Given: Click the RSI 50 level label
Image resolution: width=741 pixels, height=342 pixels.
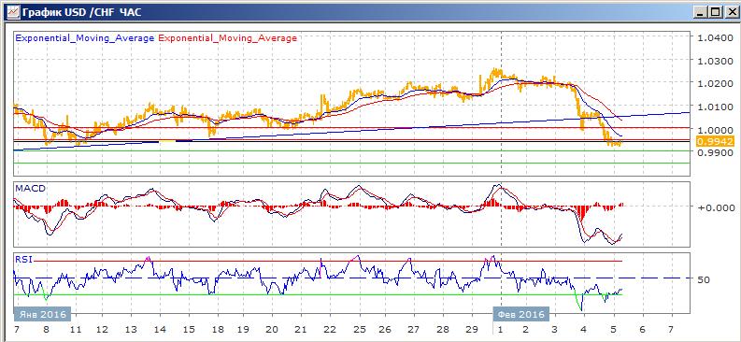Looking at the screenshot, I should coord(705,279).
